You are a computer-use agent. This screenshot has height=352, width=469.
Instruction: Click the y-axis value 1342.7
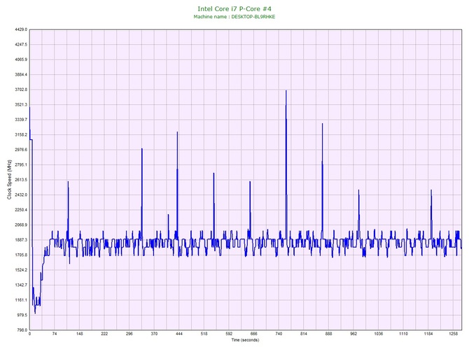click(x=21, y=285)
